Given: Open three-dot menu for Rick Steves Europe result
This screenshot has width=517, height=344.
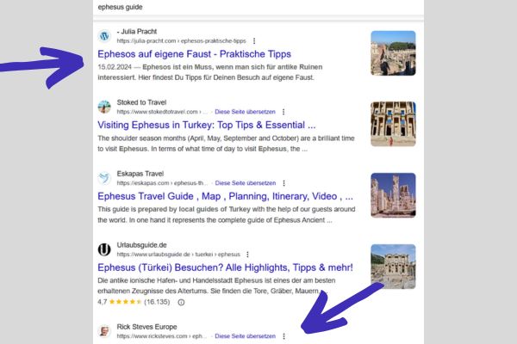Looking at the screenshot, I should tap(283, 336).
